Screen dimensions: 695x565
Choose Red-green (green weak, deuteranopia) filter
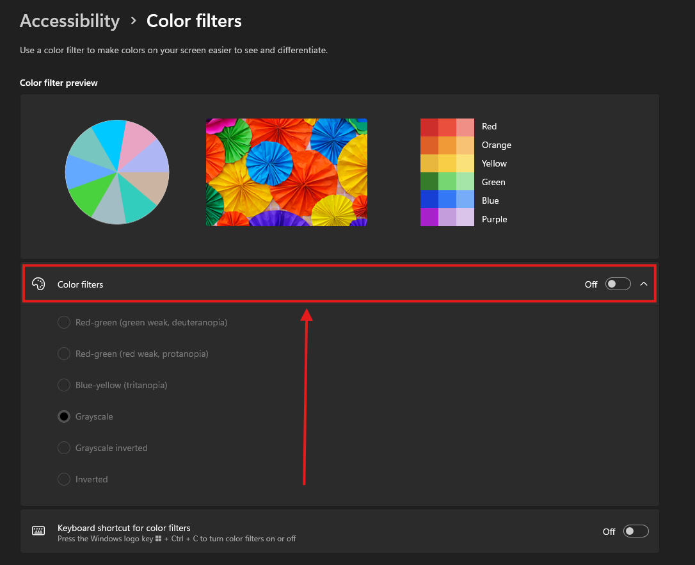tap(64, 322)
